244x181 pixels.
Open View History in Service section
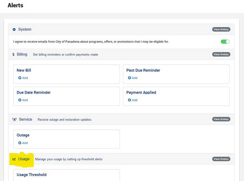(221, 119)
